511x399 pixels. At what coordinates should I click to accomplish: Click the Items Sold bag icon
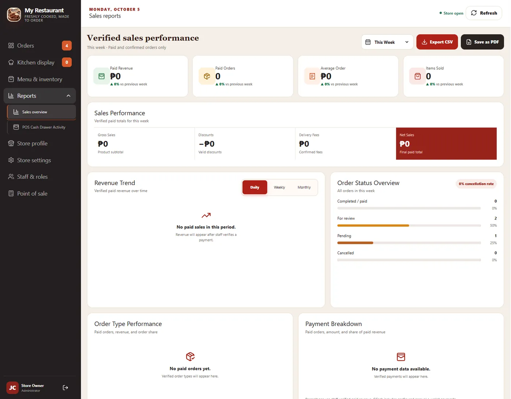418,76
